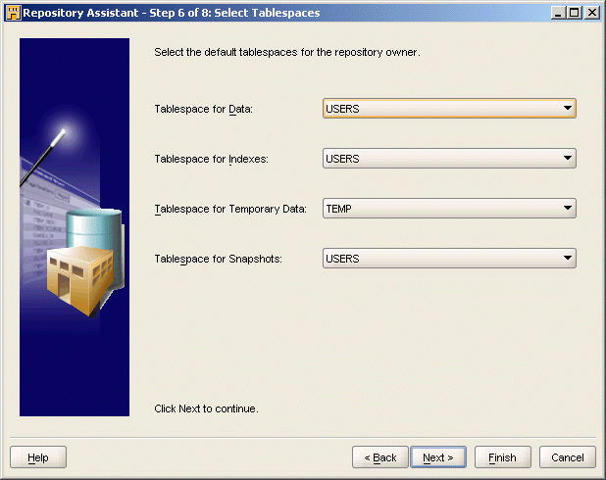This screenshot has width=606, height=480.
Task: Click the 'Tablespace for Snapshots:' label
Action: point(218,260)
